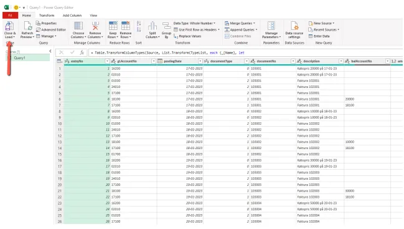
Task: Open the Quick Access Toolbar customize arrow
Action: coord(24,7)
